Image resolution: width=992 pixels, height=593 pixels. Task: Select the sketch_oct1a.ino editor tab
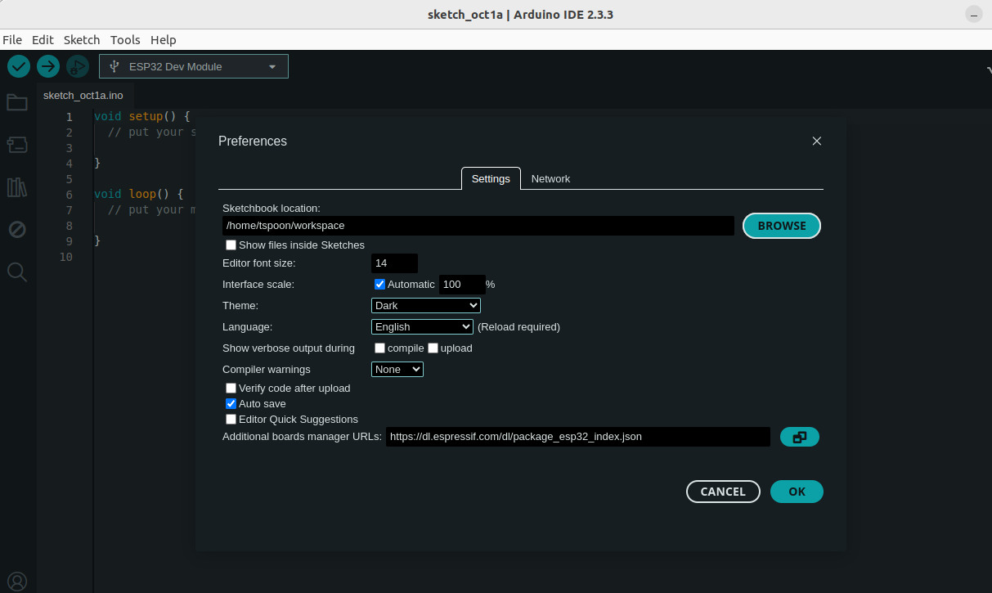pyautogui.click(x=83, y=95)
